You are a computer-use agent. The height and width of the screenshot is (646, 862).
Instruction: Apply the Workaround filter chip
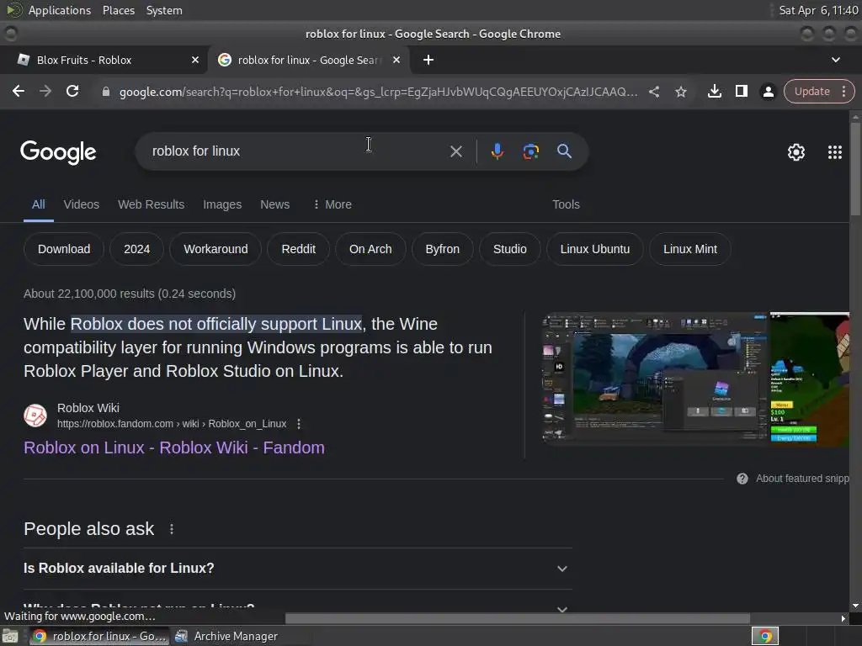[x=215, y=249]
